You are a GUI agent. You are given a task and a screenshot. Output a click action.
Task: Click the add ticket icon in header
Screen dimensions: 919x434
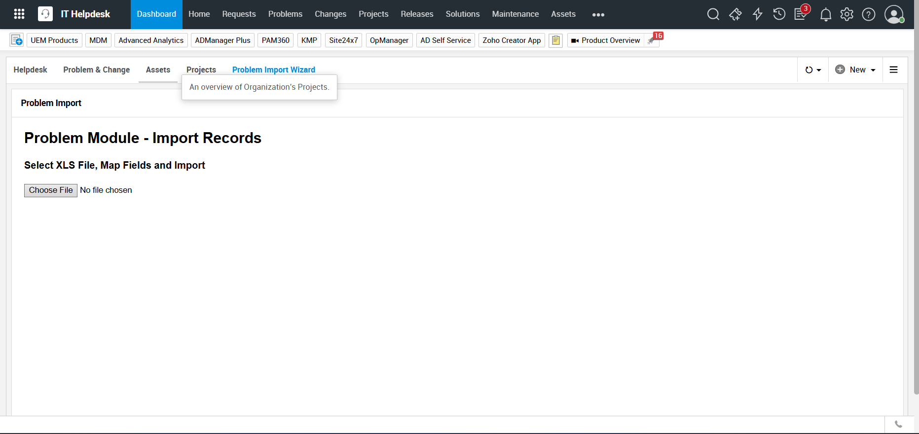click(x=735, y=14)
